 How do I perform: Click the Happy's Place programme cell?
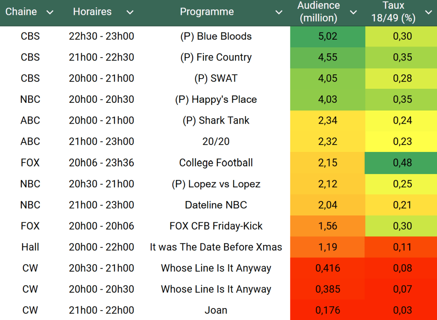pos(216,99)
